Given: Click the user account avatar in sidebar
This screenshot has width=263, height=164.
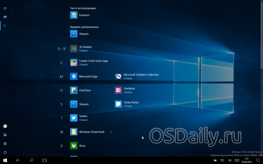Looking at the screenshot, I should pos(5,126).
